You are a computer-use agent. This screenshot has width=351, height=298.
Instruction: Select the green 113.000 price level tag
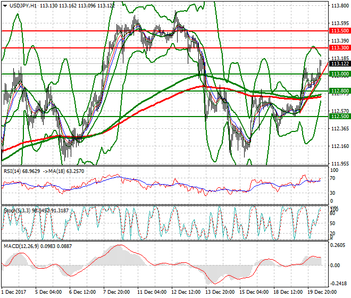pyautogui.click(x=339, y=73)
